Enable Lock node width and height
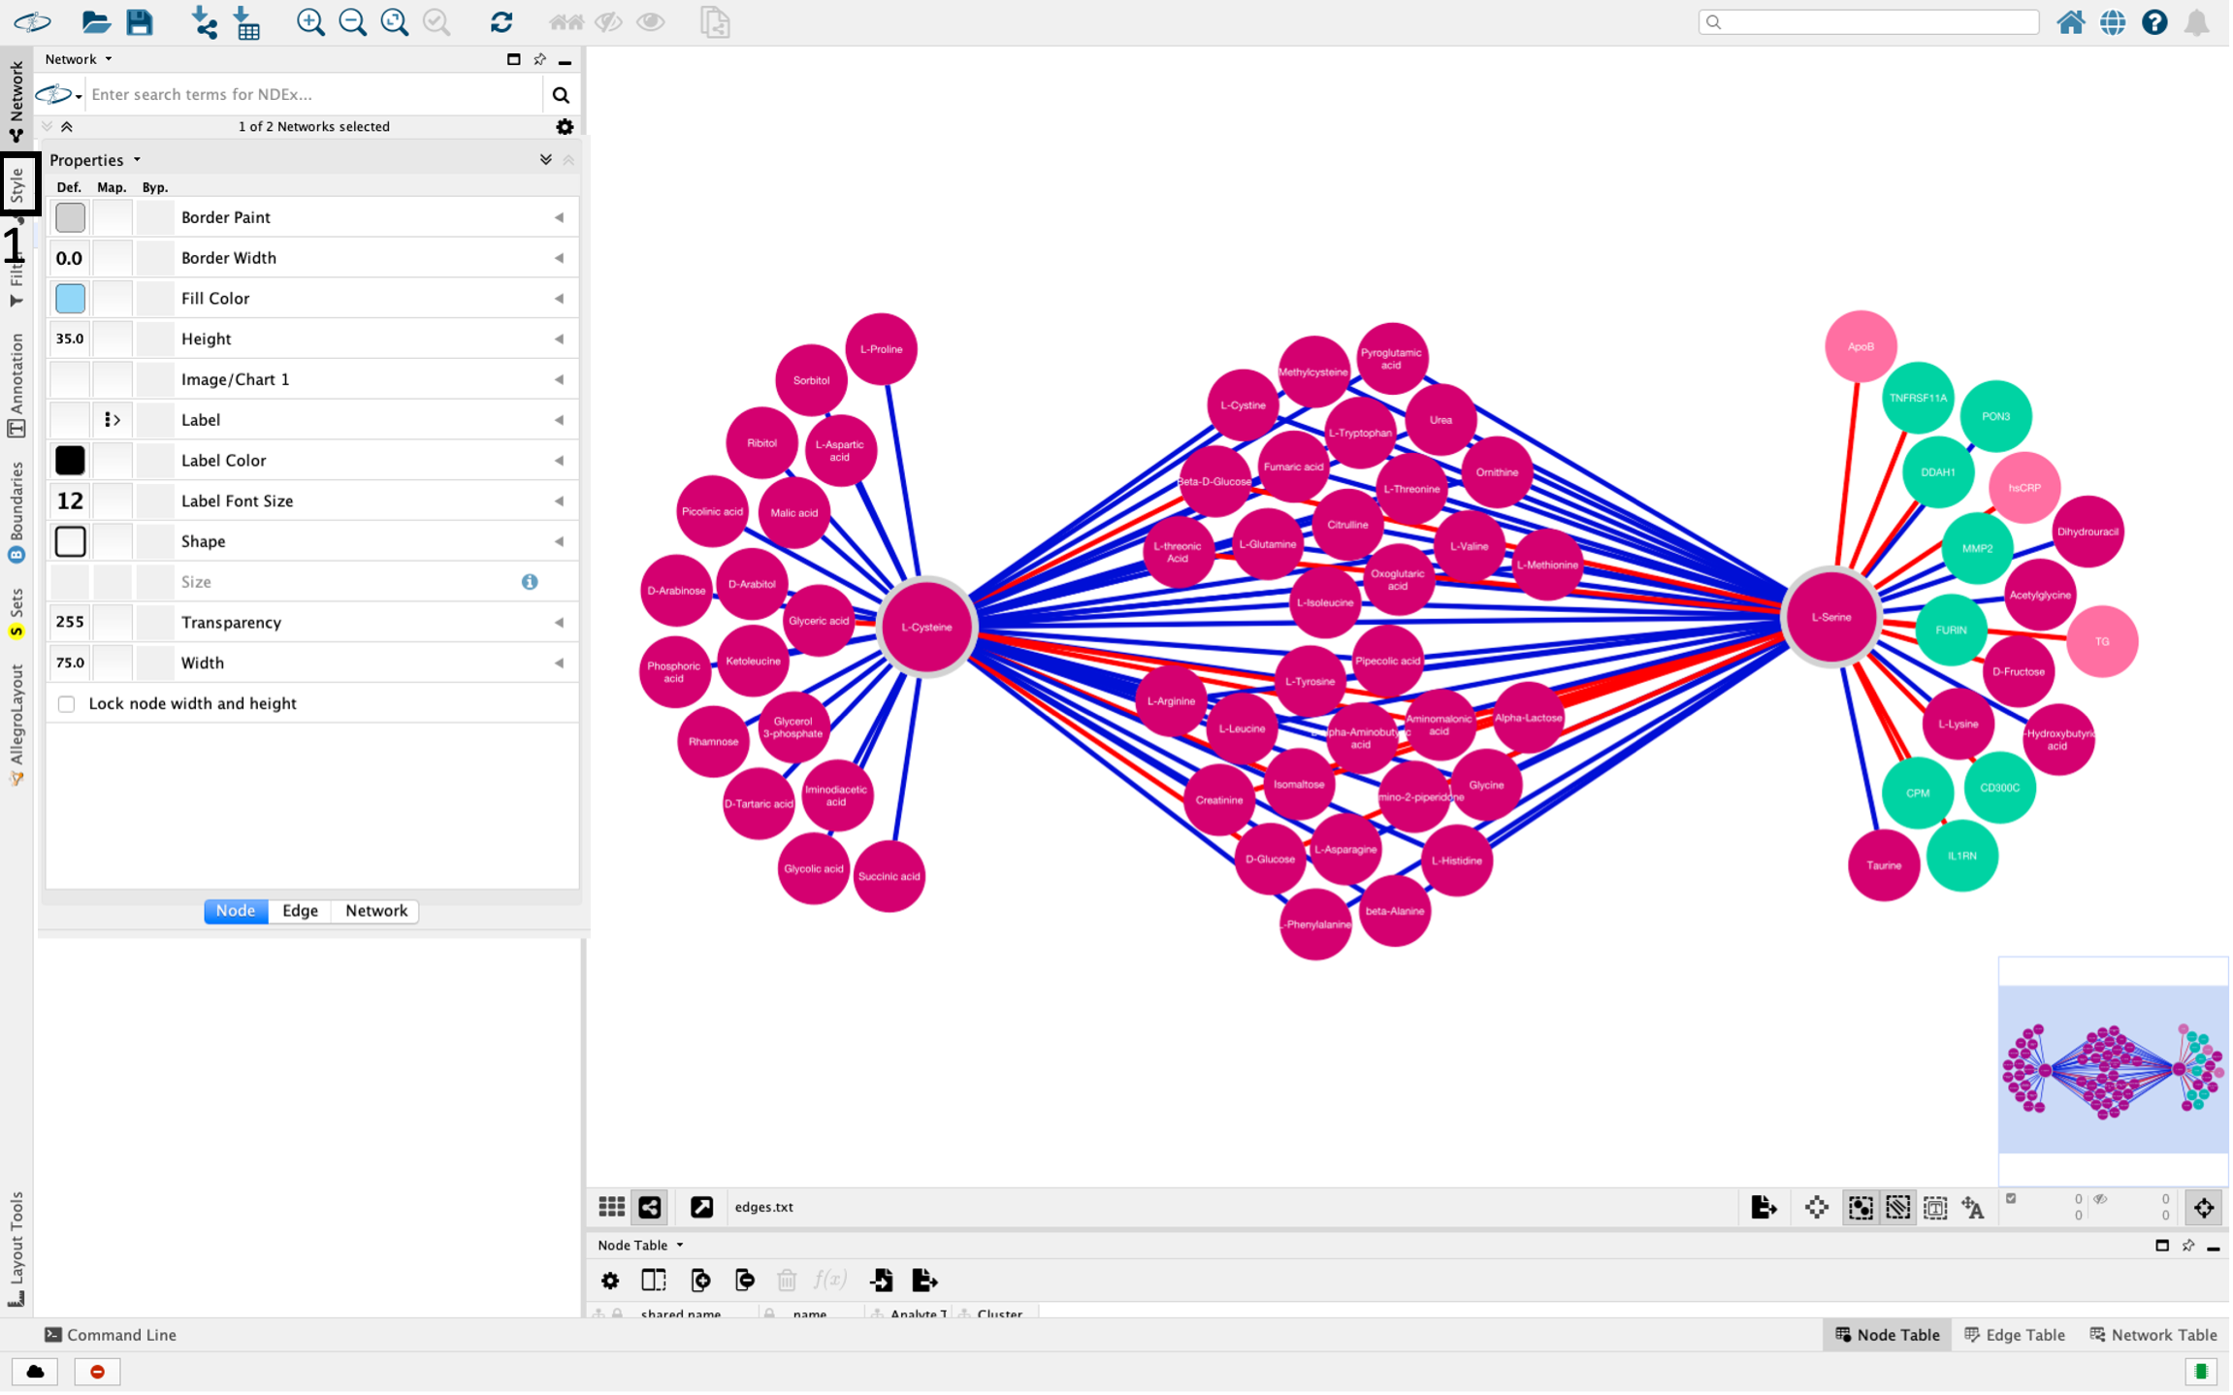2233x1395 pixels. pyautogui.click(x=67, y=704)
